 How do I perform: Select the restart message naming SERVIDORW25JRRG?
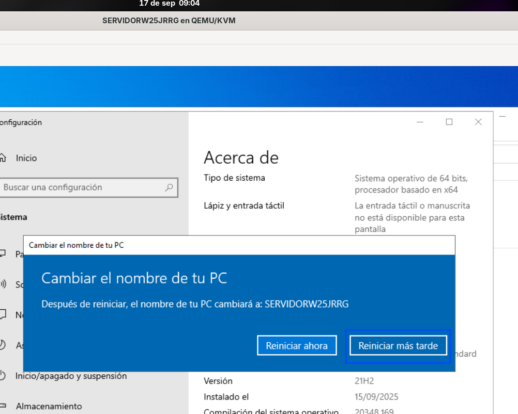point(195,304)
